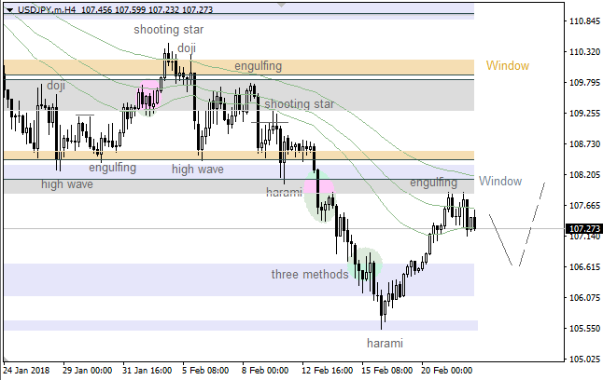This screenshot has height=380, width=603.
Task: Click the green ellipse near three methods
Action: click(364, 265)
